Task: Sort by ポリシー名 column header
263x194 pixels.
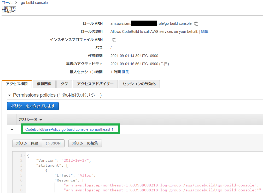Action: [x=30, y=120]
